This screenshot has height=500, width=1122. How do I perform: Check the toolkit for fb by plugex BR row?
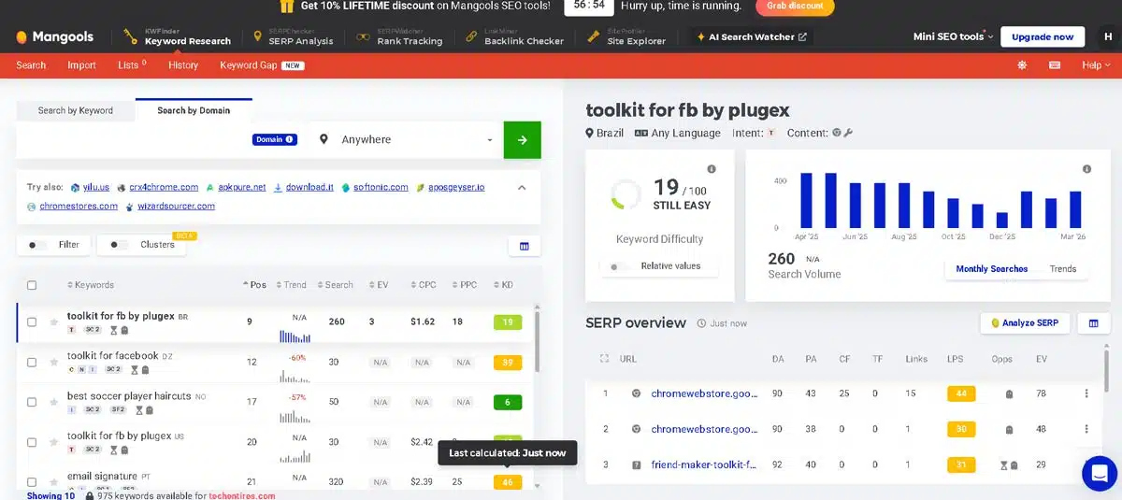click(32, 321)
